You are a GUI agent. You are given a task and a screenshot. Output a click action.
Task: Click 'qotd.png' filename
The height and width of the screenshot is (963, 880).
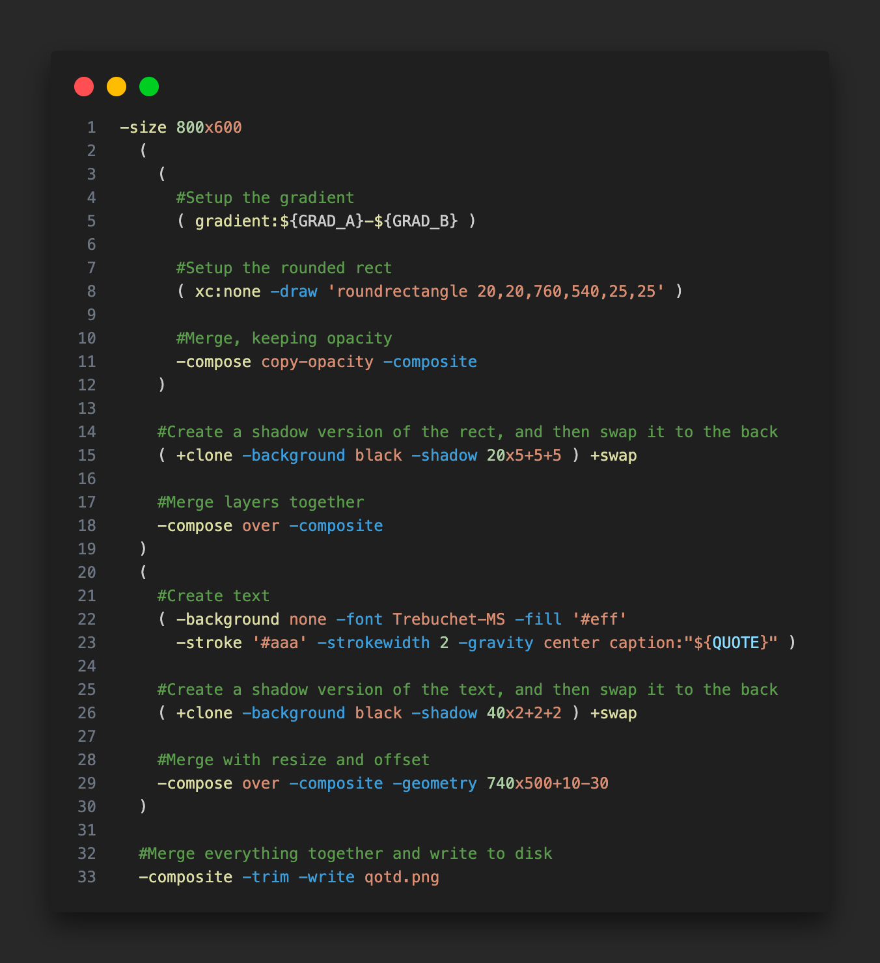click(x=402, y=877)
